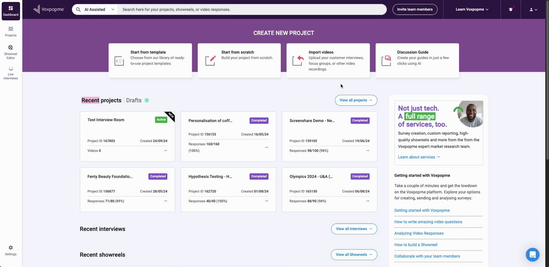Click arrow on Test Interview Room card

coord(165,151)
